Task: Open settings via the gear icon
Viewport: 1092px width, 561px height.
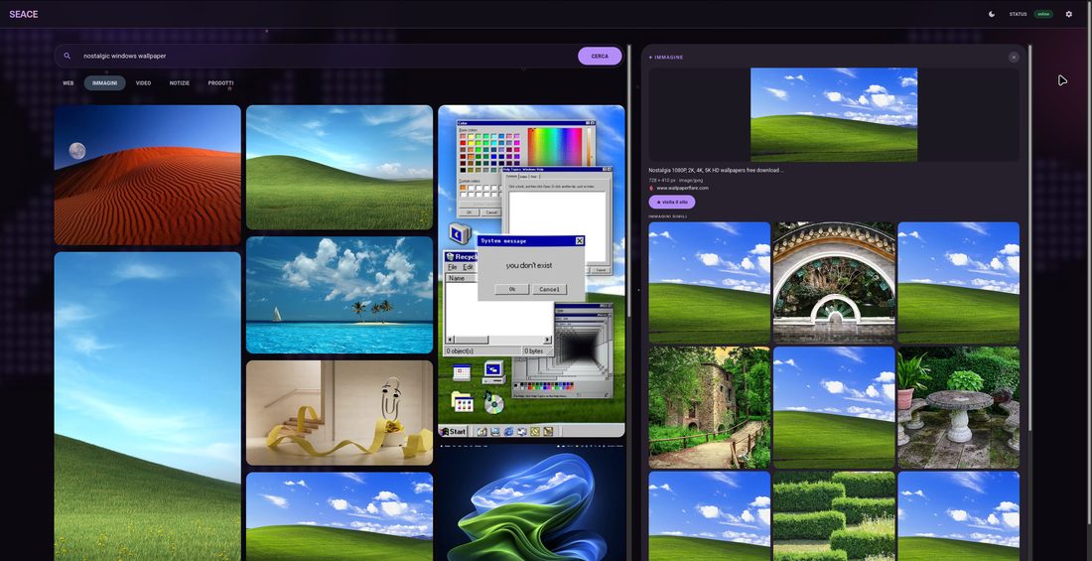Action: click(1069, 14)
